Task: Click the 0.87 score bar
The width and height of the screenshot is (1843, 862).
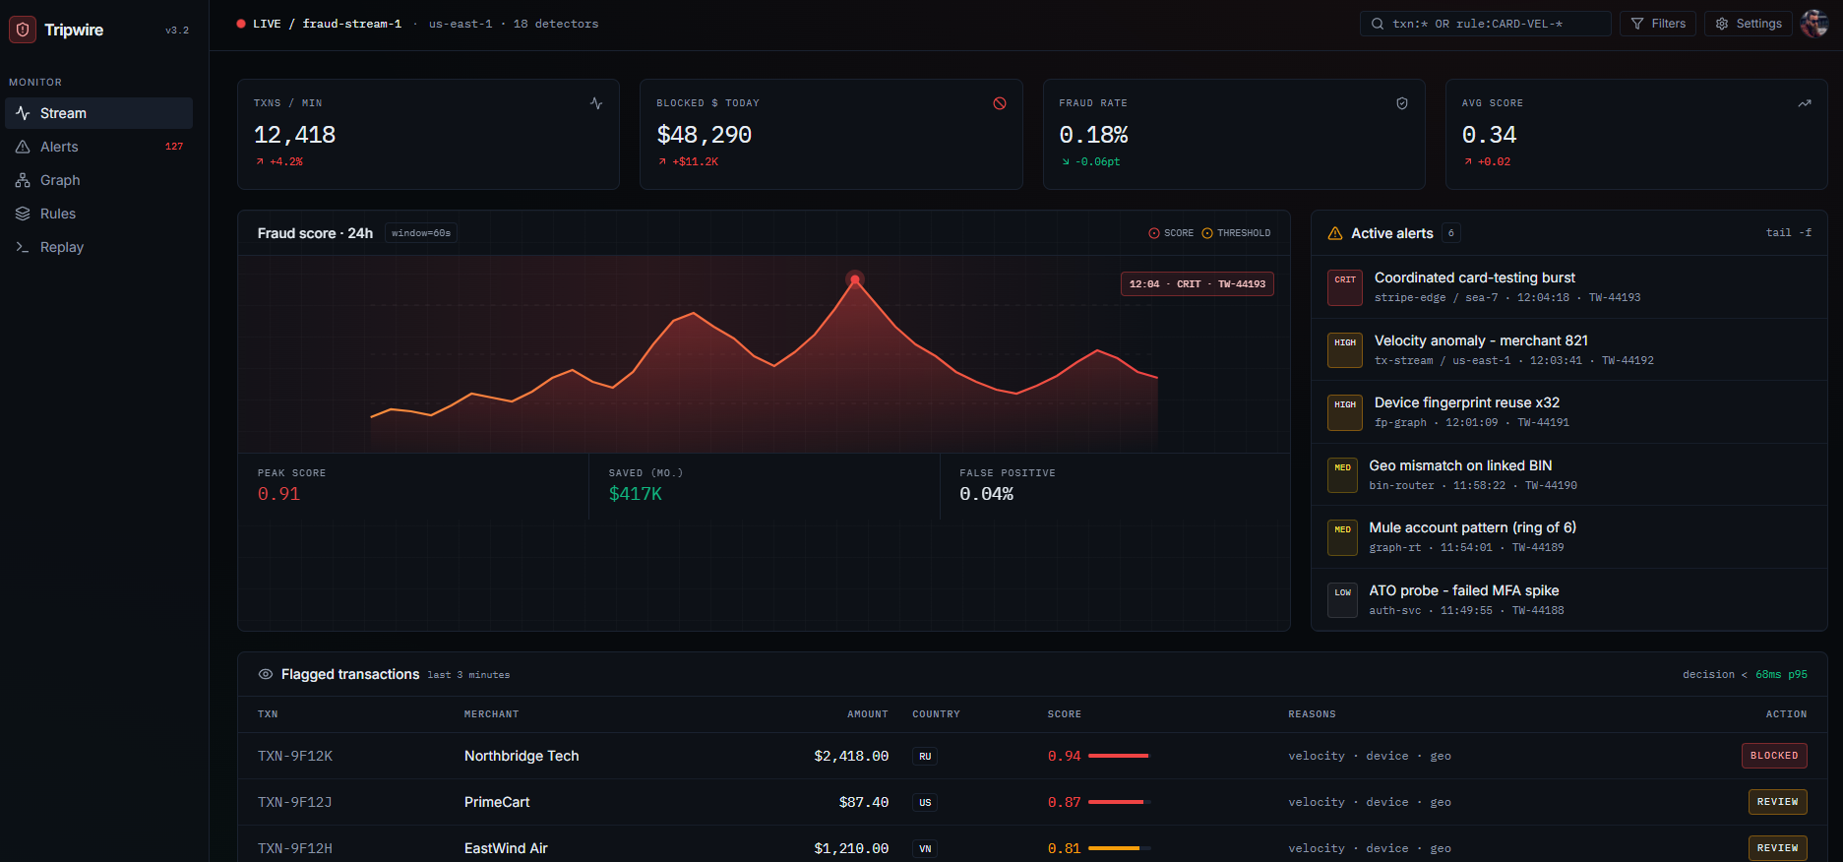Action: point(1120,802)
